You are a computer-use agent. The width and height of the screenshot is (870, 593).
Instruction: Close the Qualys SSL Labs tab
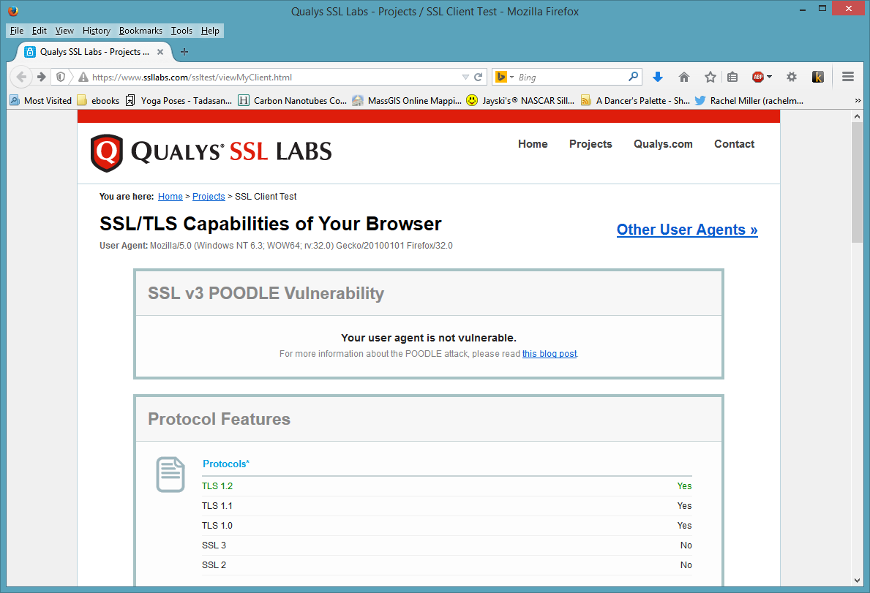[x=160, y=51]
